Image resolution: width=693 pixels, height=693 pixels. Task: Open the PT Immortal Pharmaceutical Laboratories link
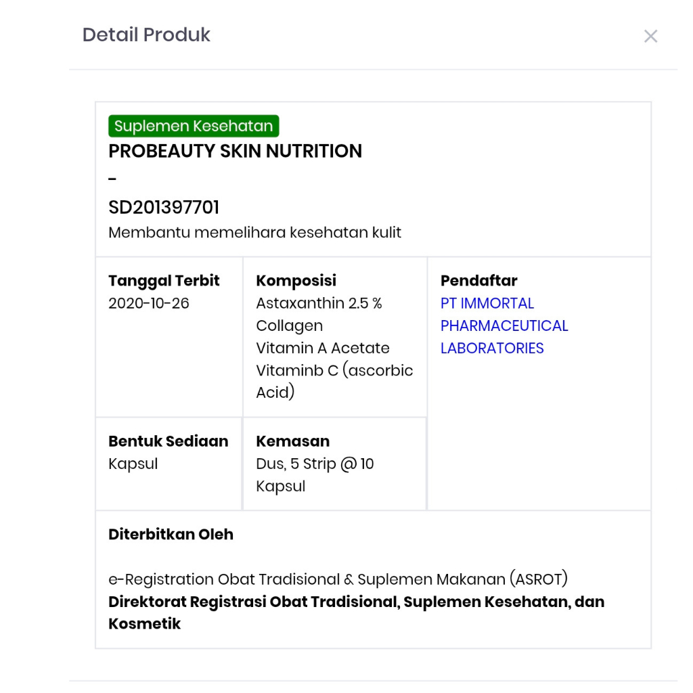point(504,326)
